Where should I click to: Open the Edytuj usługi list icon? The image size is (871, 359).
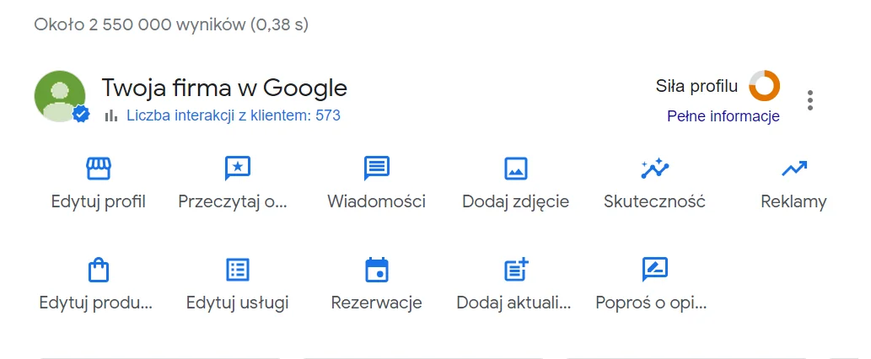tap(238, 271)
